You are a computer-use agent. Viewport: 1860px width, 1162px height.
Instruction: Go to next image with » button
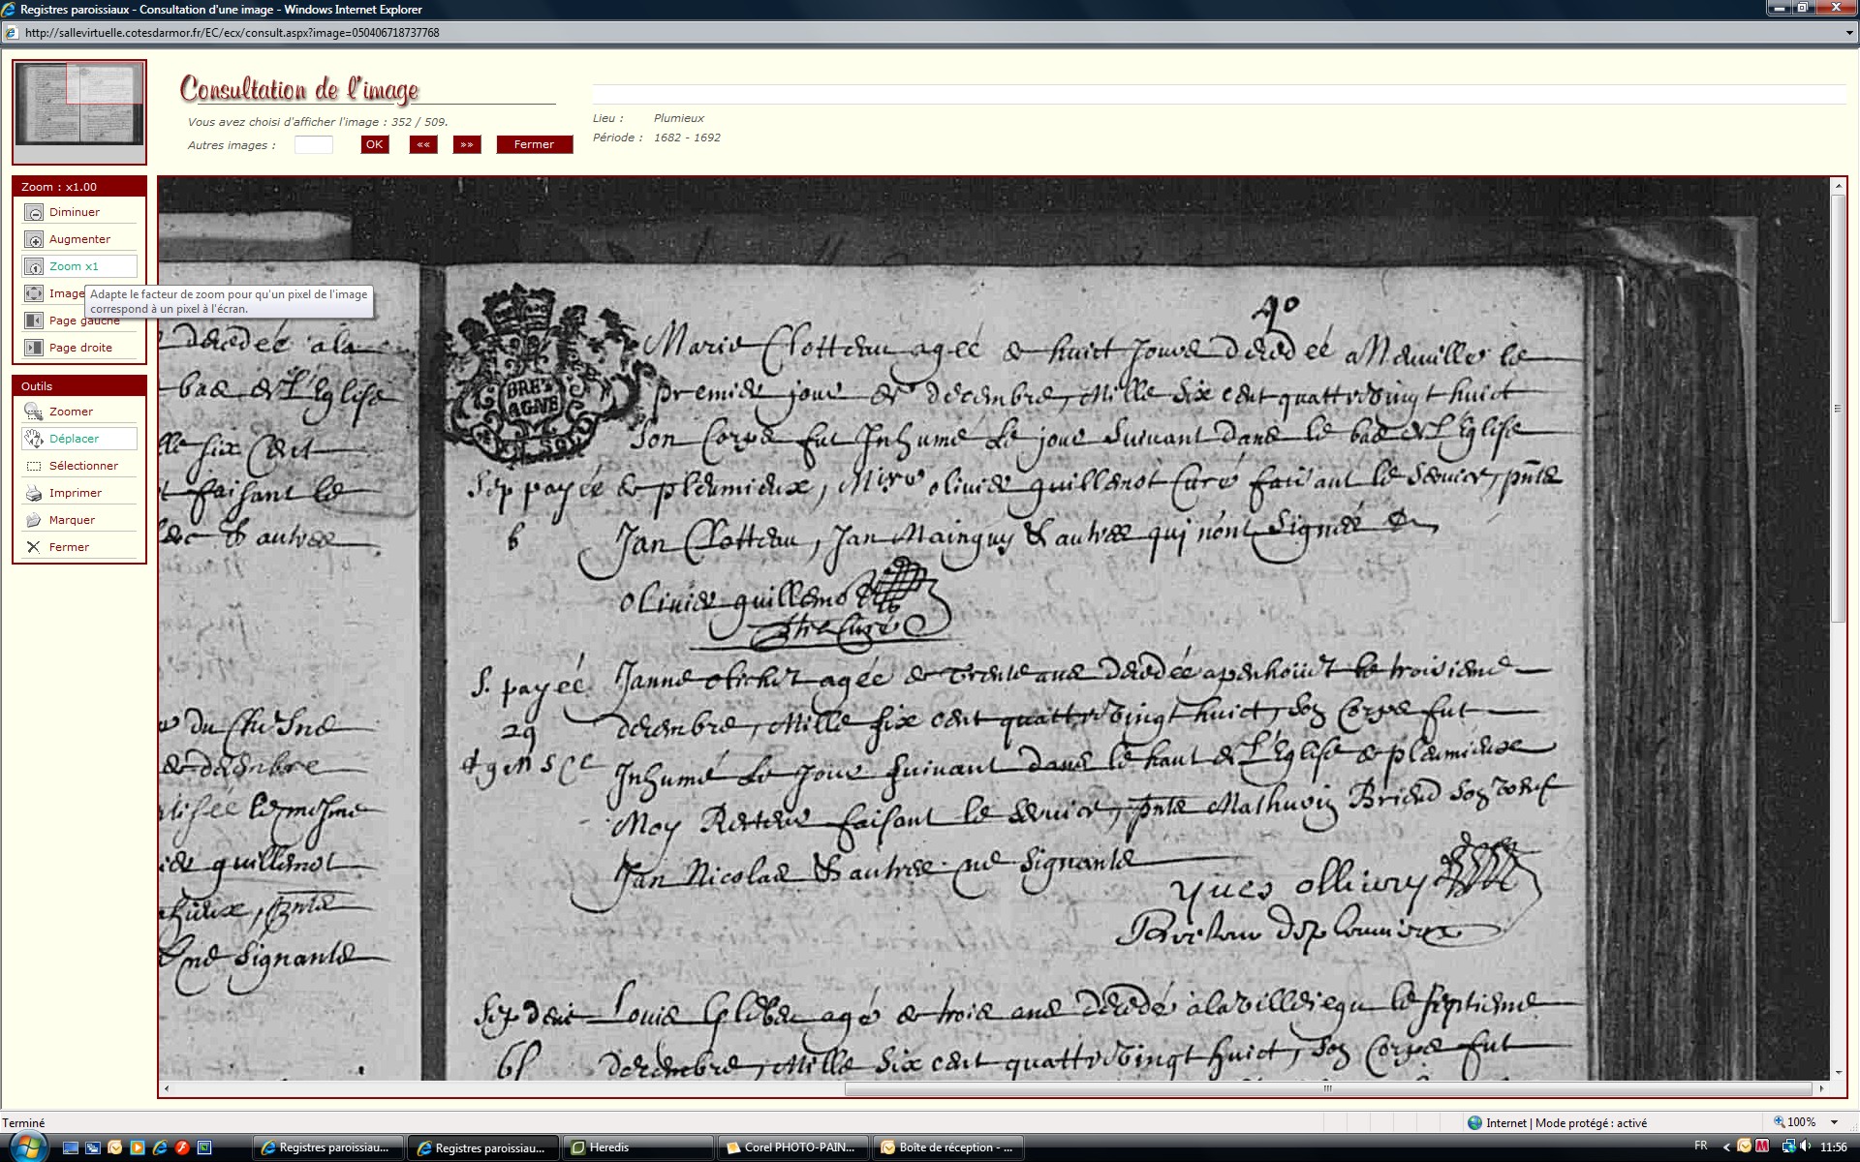tap(467, 144)
